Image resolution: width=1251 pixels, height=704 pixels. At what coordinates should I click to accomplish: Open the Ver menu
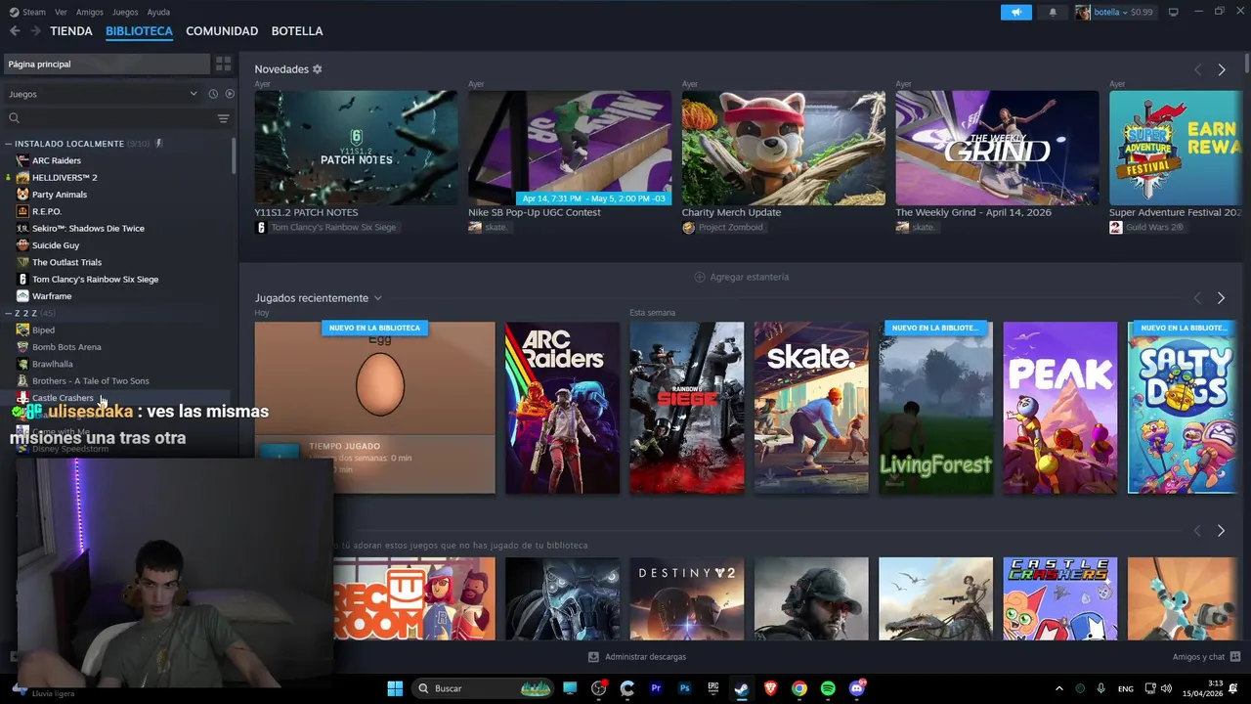coord(61,12)
